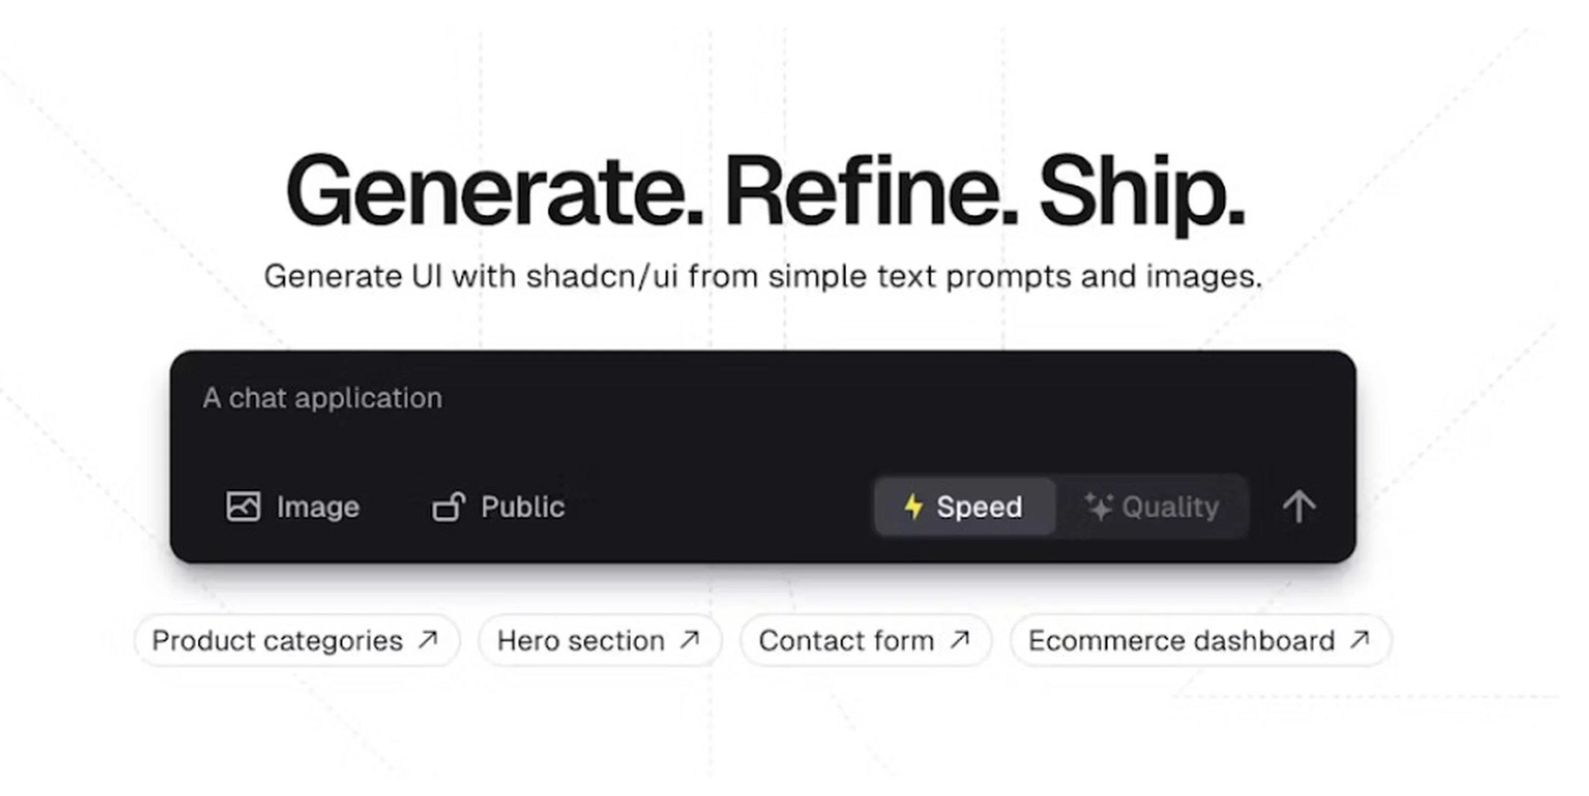This screenshot has height=796, width=1589.
Task: Select the Ecommerce dashboard suggestion
Action: pyautogui.click(x=1181, y=641)
